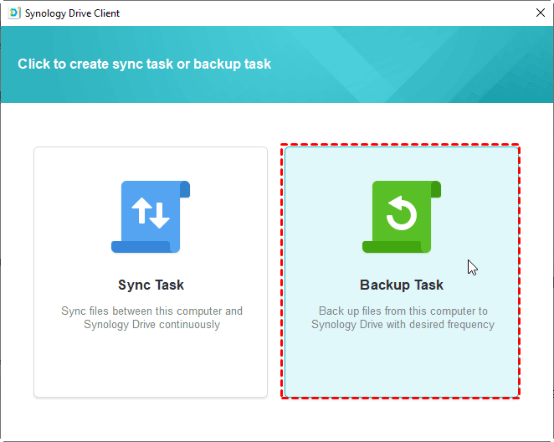Click the curled corner of blue scroll icon
Screen dimensions: 554x442
(185, 189)
